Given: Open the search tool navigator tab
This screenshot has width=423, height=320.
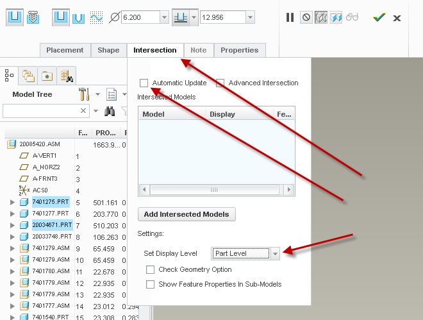Looking at the screenshot, I should (x=67, y=76).
